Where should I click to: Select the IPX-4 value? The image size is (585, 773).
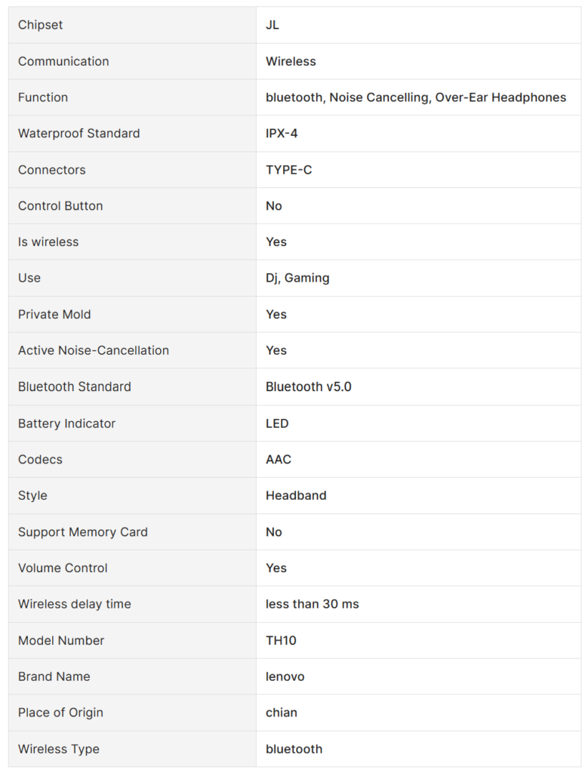(283, 134)
